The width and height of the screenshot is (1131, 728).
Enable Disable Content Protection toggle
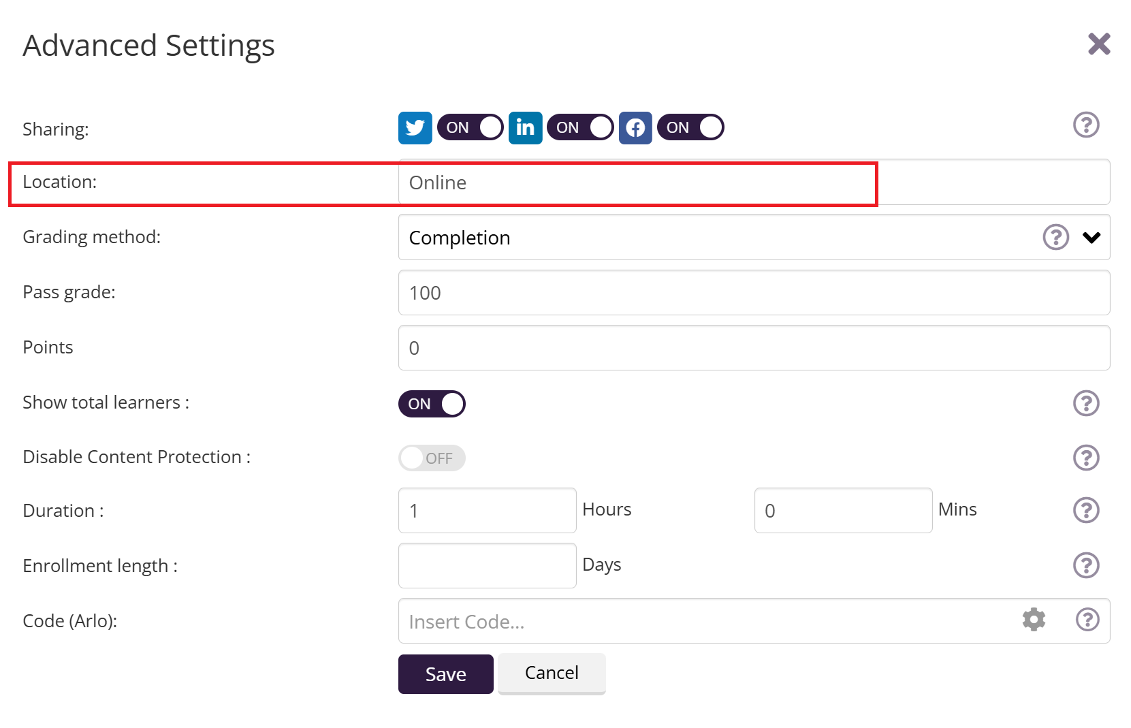[432, 458]
